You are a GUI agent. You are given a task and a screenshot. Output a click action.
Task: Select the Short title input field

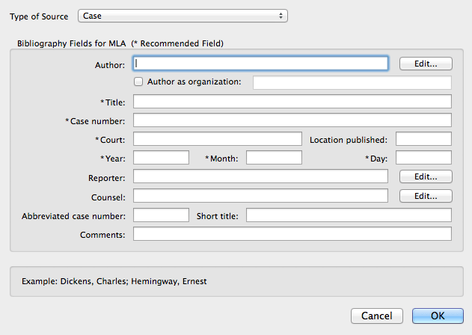349,215
